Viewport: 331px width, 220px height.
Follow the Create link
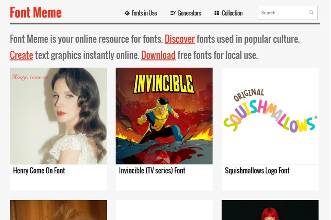(21, 55)
